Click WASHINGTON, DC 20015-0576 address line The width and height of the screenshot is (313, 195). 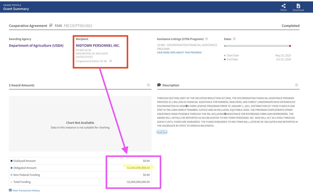point(92,54)
